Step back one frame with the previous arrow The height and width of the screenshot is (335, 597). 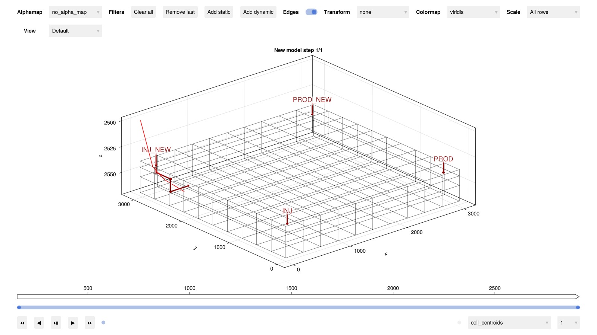tap(39, 323)
